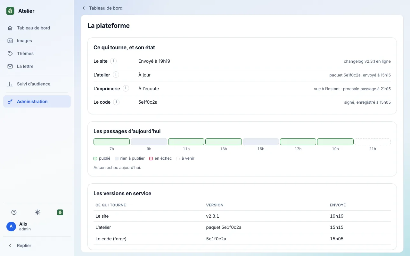Viewport: 410px width, 256px height.
Task: Click the Alix avatar circle
Action: point(11,226)
